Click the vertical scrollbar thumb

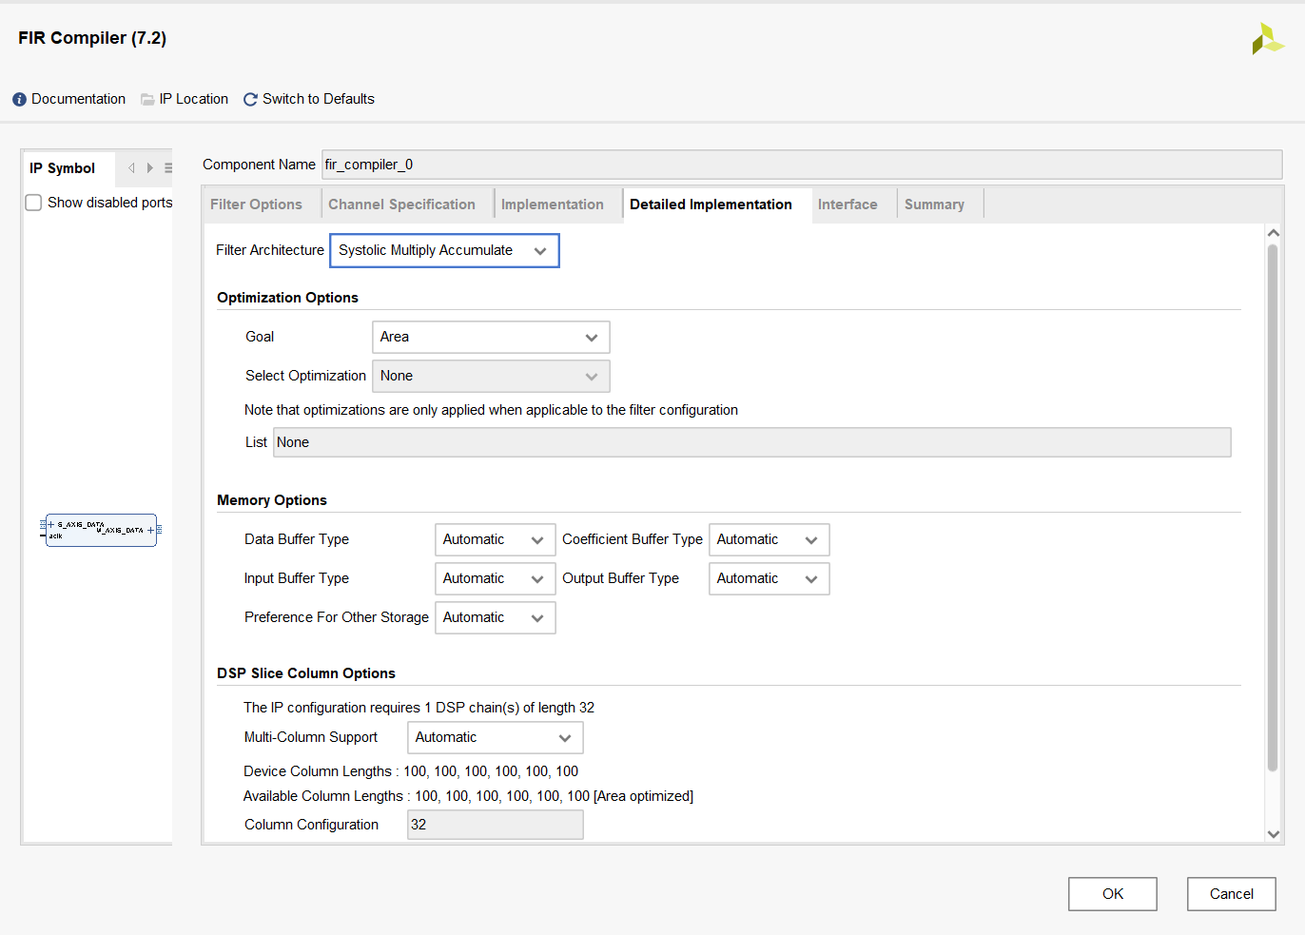click(1273, 508)
